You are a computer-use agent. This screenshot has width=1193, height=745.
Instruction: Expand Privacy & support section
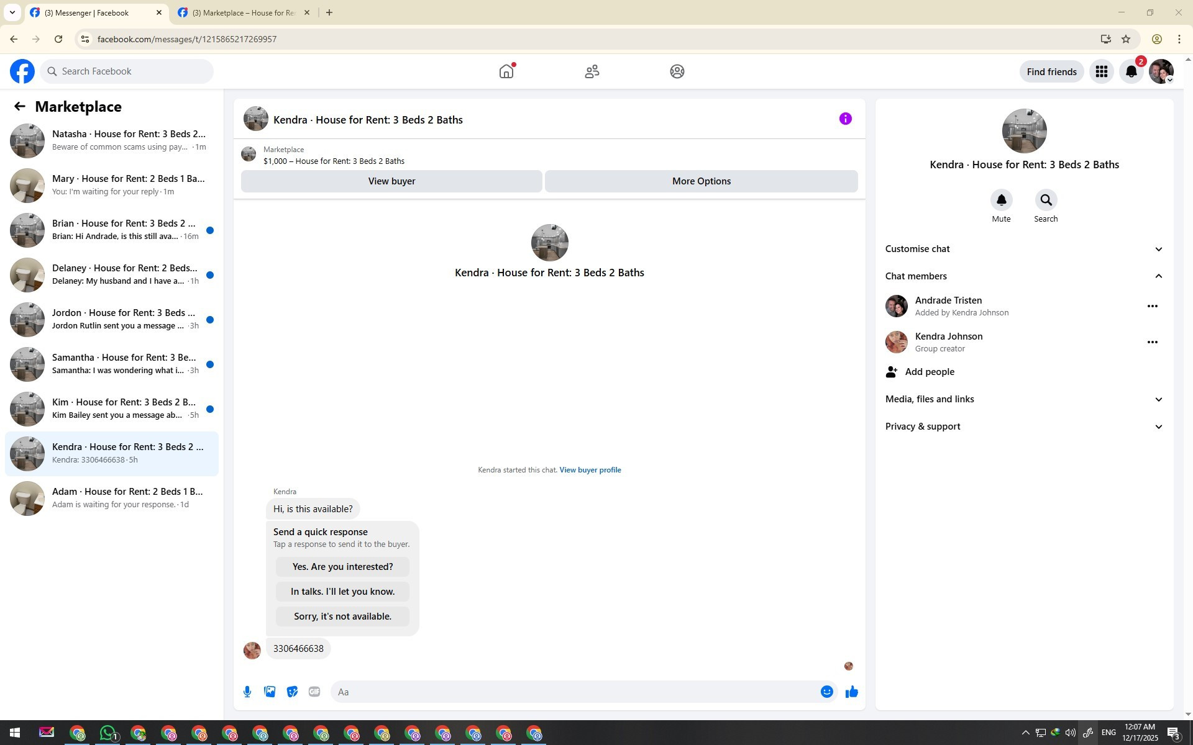(x=1024, y=427)
